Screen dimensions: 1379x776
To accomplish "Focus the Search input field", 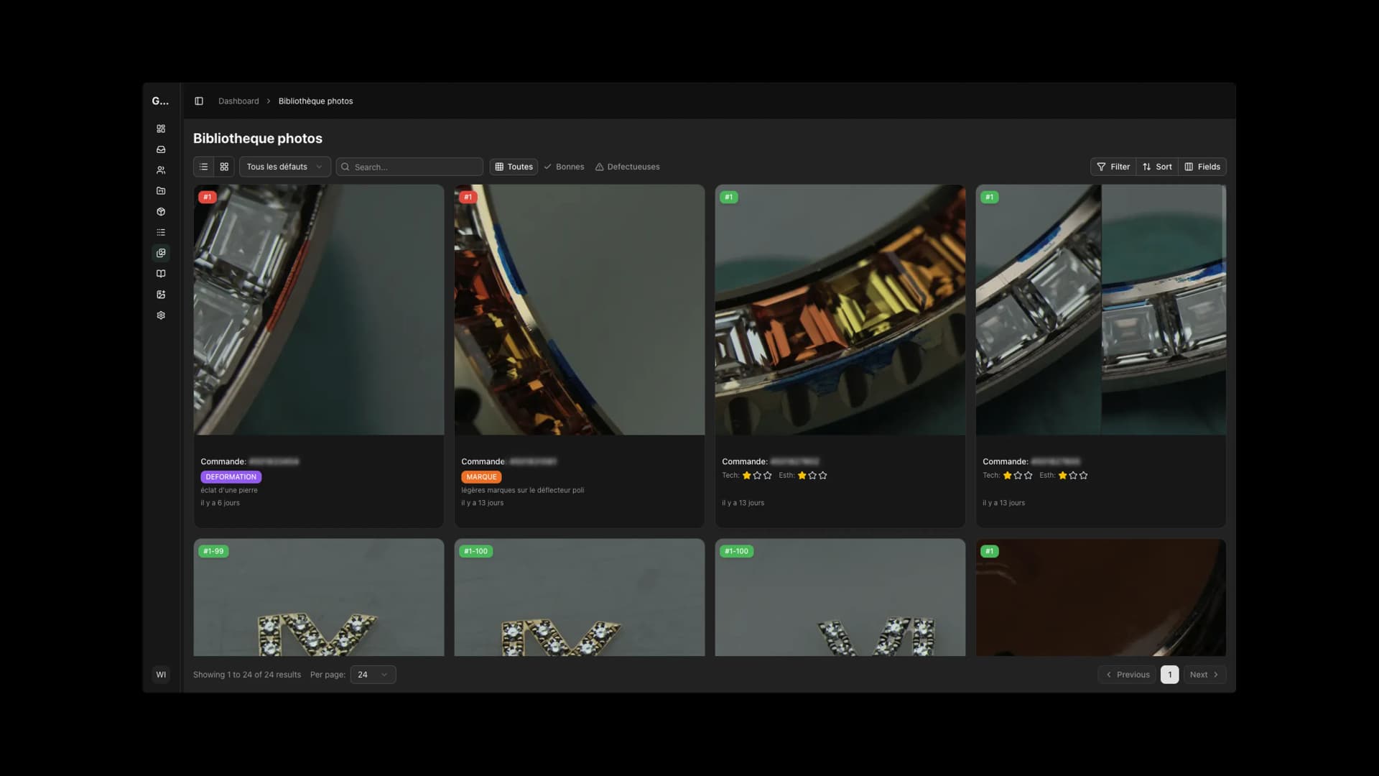I will 415,167.
